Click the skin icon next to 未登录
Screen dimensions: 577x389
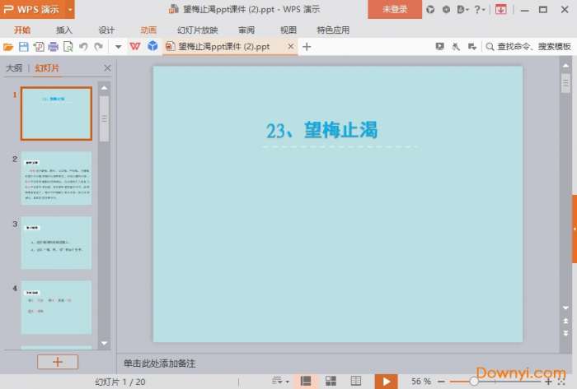430,10
